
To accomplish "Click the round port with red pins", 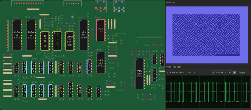I will pos(101,7).
